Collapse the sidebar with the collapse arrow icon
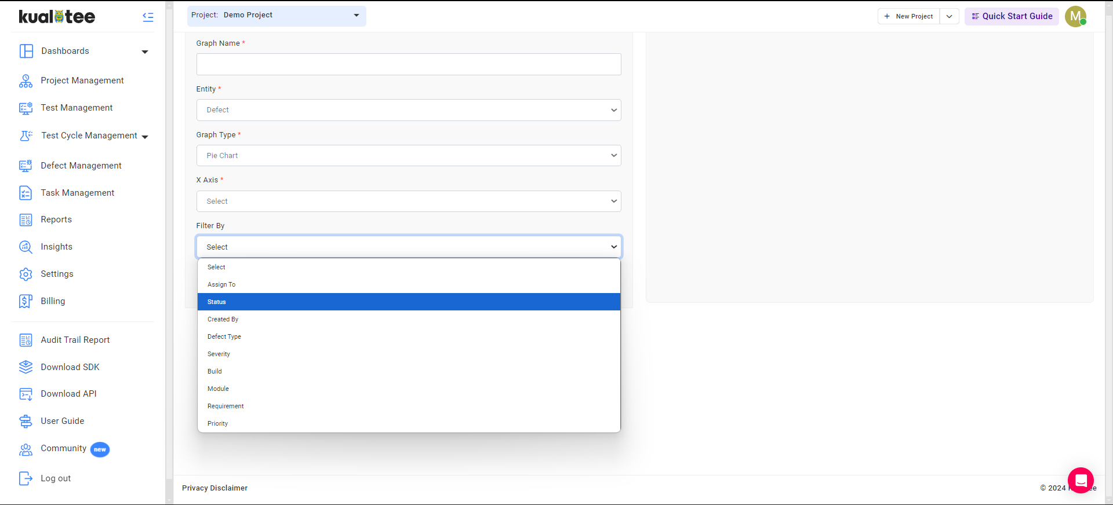This screenshot has width=1113, height=505. point(148,17)
